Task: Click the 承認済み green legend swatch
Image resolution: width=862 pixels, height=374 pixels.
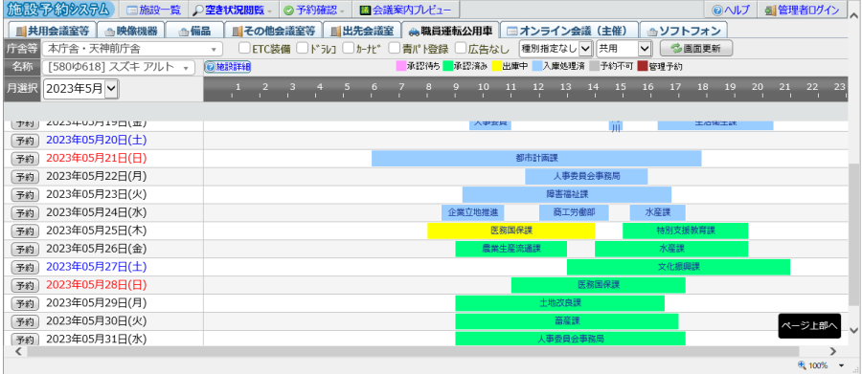Action: click(449, 67)
